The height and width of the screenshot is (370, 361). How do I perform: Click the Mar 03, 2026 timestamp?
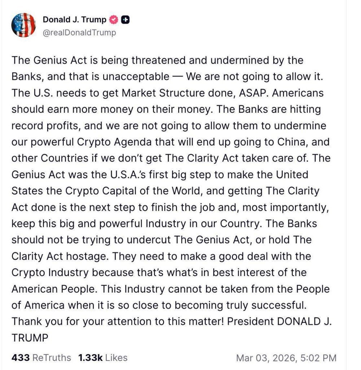(x=286, y=358)
